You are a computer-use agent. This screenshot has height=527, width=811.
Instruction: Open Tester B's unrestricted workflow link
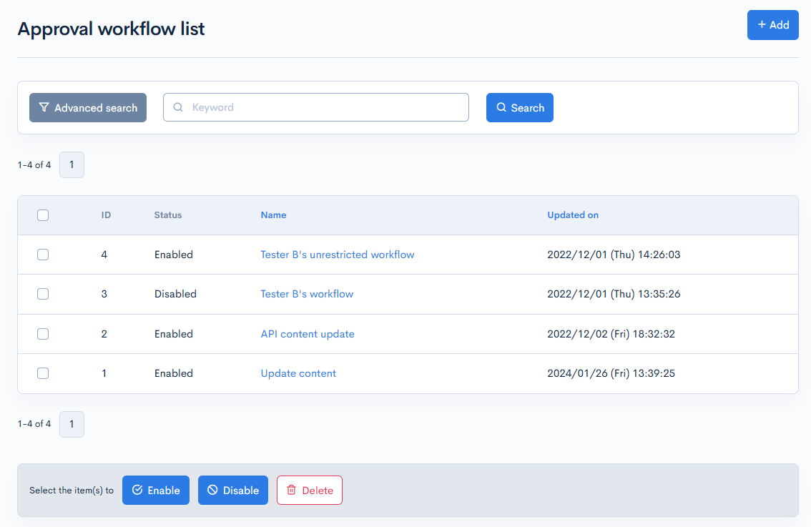tap(337, 255)
